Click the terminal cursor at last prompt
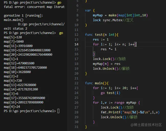 (x=58, y=111)
